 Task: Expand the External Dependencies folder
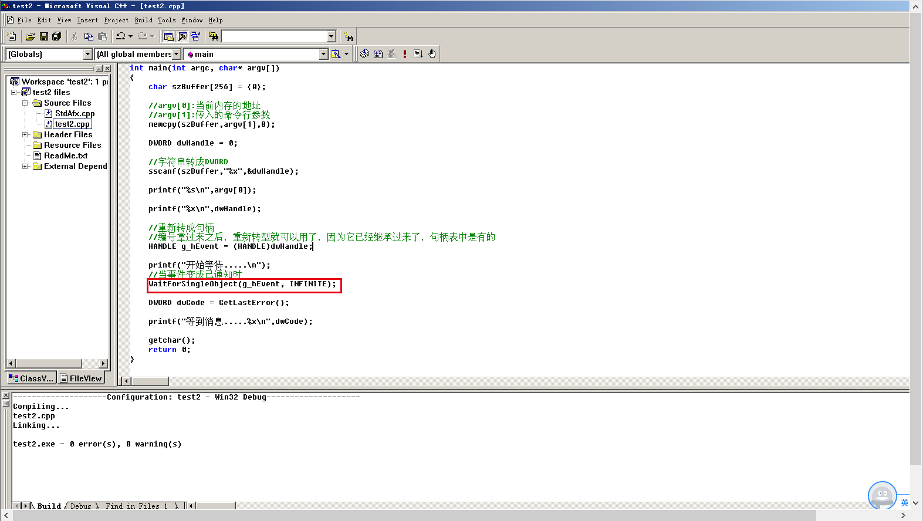pyautogui.click(x=25, y=166)
